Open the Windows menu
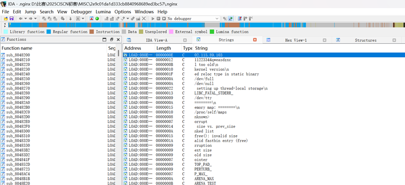Screen dimensions: 405x185 tap(144, 12)
